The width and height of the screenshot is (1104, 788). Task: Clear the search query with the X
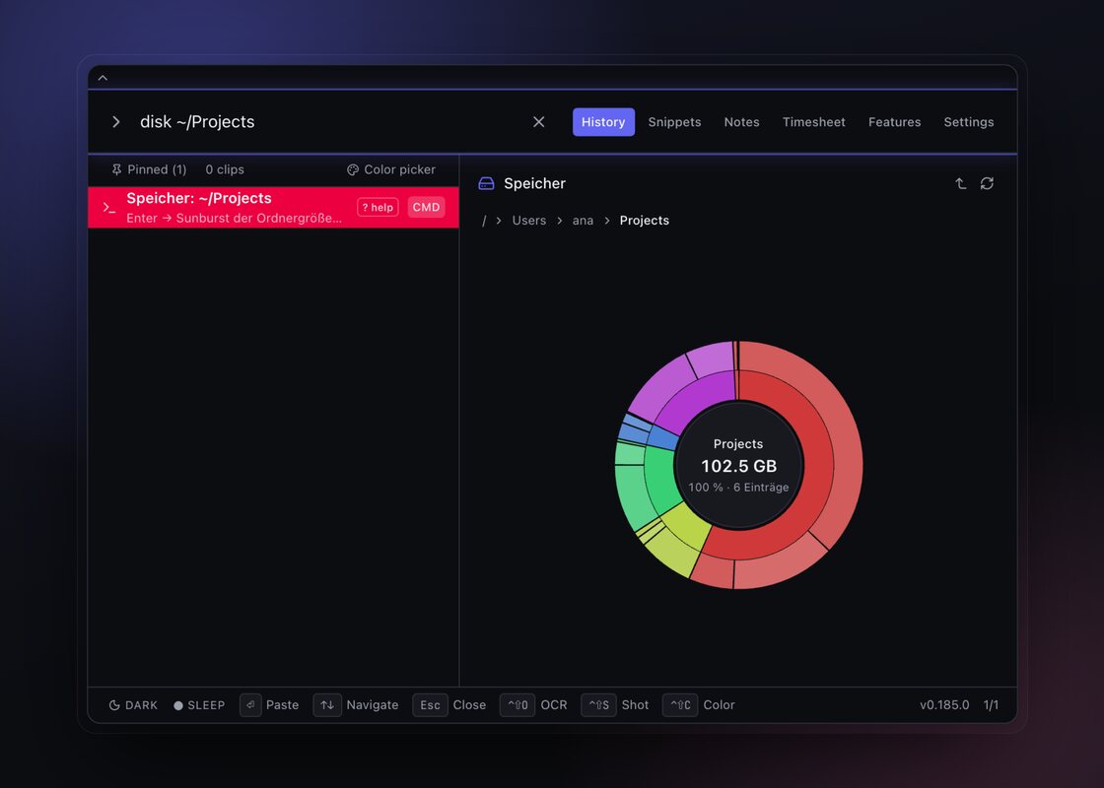point(538,122)
